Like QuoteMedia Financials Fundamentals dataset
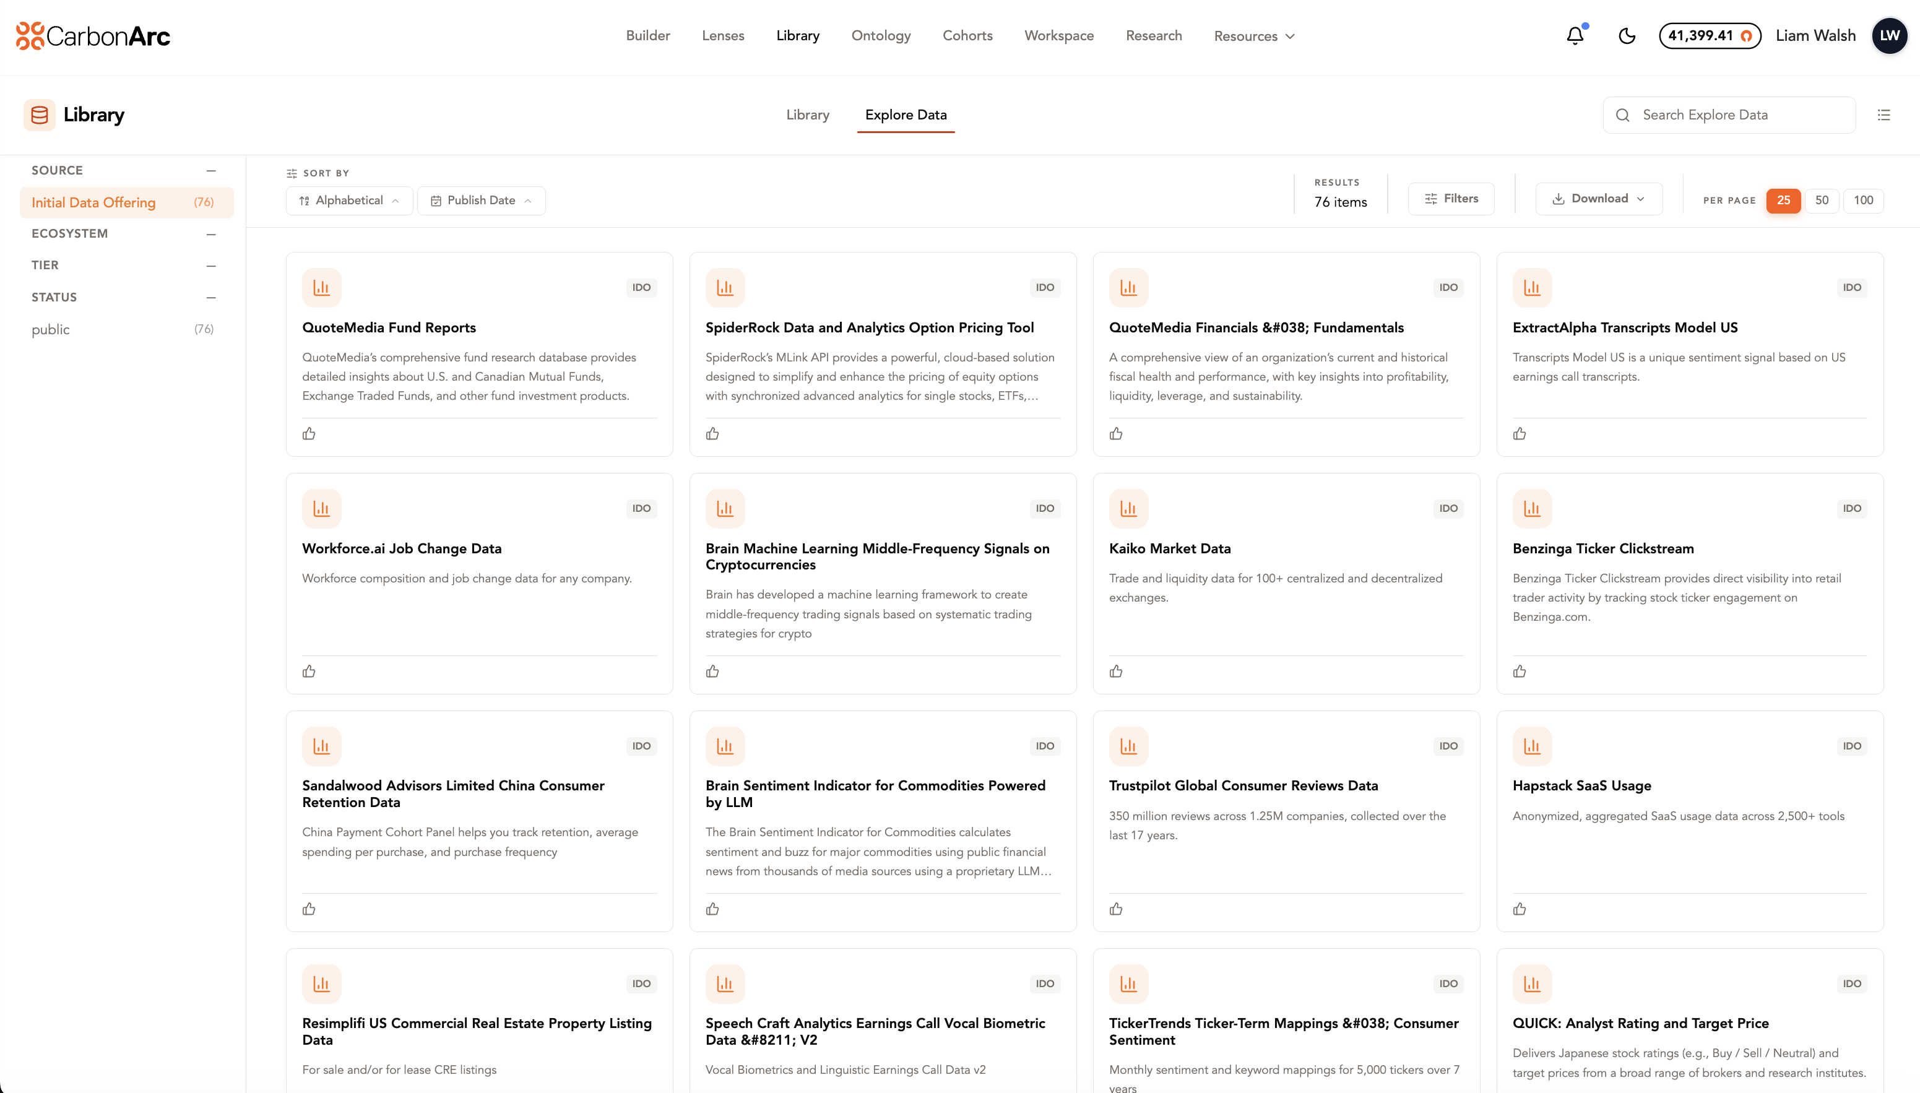Screen dimensions: 1920x1093 [x=1116, y=433]
